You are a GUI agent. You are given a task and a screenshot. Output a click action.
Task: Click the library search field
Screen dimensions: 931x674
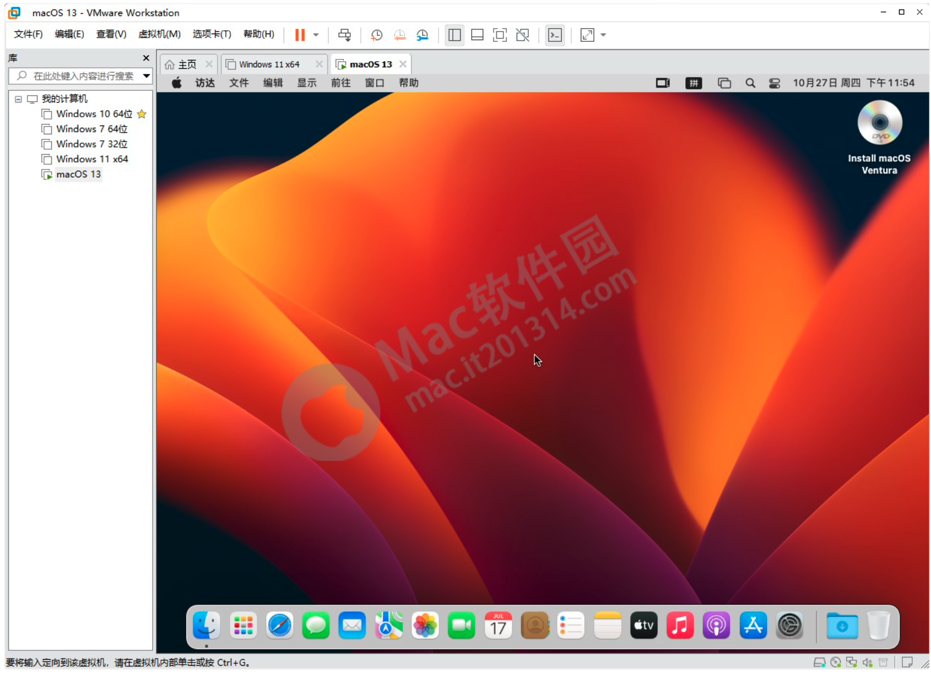click(x=77, y=76)
